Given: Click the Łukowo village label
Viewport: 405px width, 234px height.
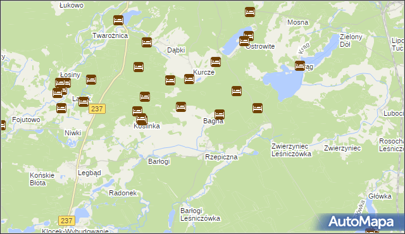Looking at the screenshot, I should point(72,5).
